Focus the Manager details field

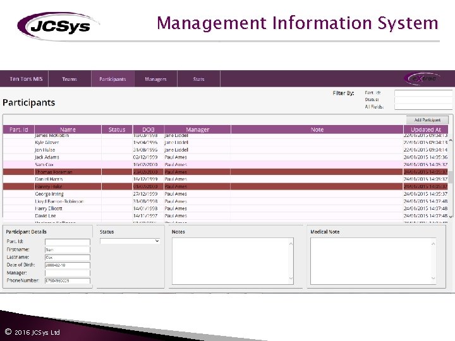tap(68, 273)
